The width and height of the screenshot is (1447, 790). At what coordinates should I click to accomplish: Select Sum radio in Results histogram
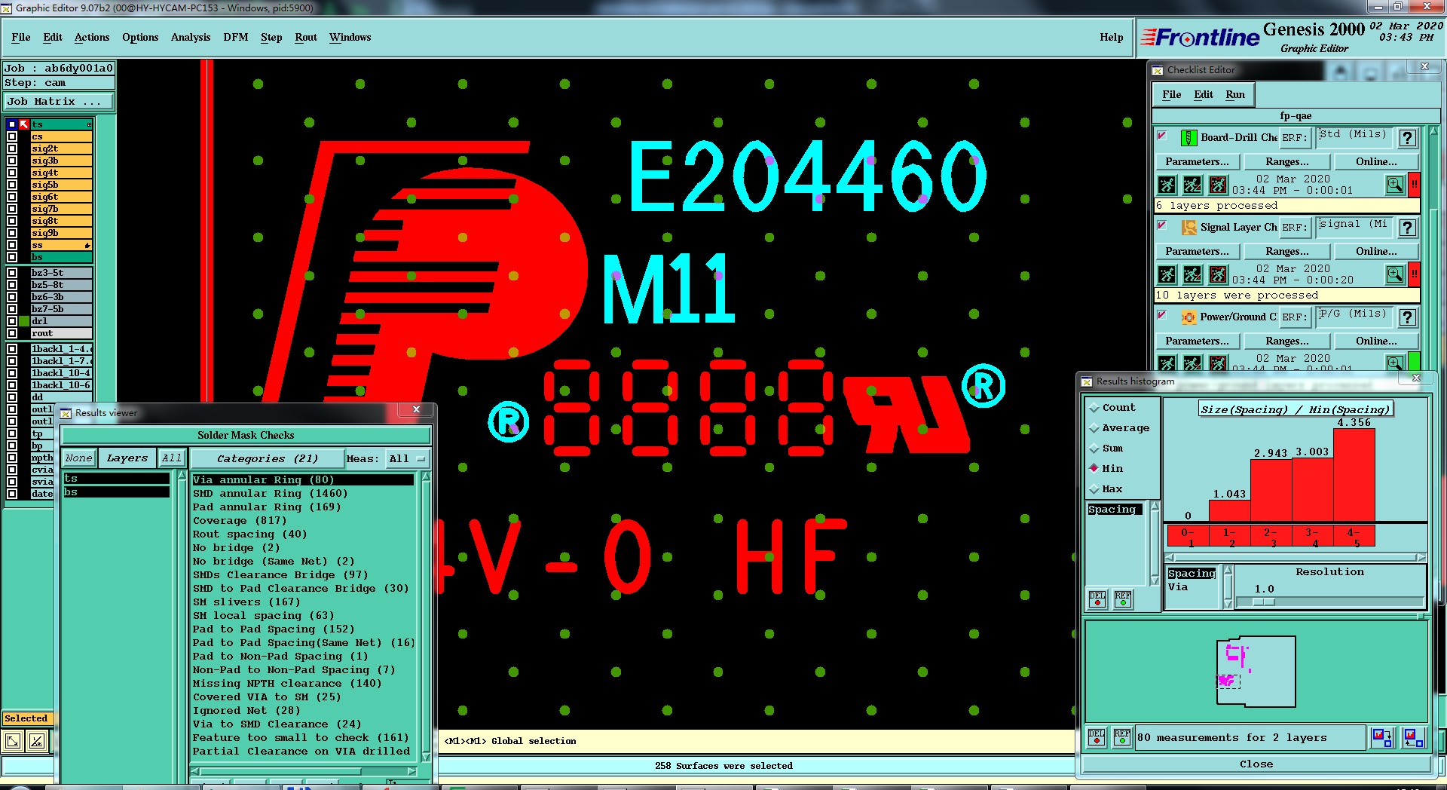(1094, 449)
